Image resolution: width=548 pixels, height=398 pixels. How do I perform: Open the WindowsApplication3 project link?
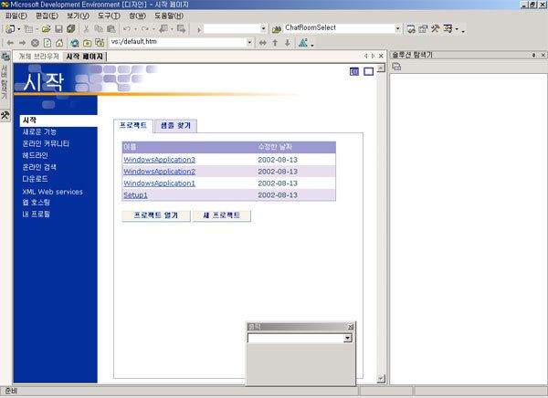click(x=159, y=160)
